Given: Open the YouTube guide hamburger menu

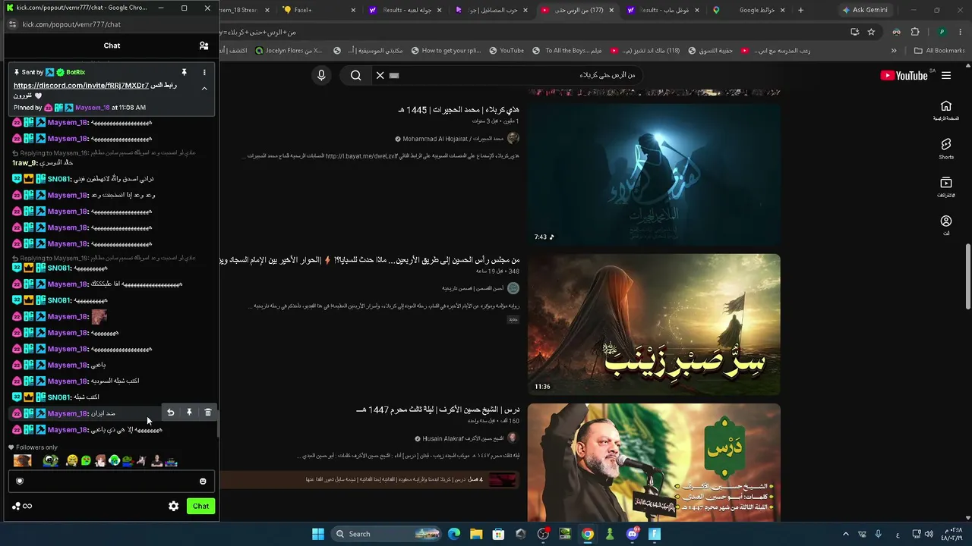Looking at the screenshot, I should (x=946, y=75).
